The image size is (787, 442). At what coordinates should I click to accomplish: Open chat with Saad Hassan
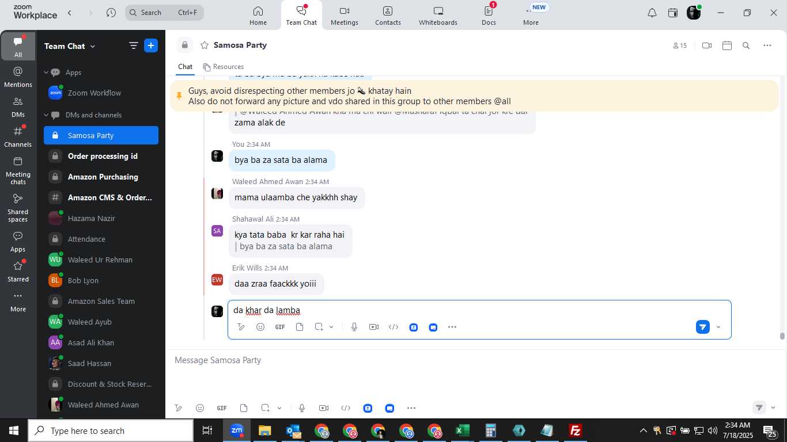point(101,363)
